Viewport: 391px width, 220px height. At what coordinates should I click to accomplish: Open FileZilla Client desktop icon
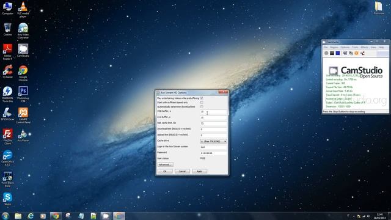(x=7, y=137)
